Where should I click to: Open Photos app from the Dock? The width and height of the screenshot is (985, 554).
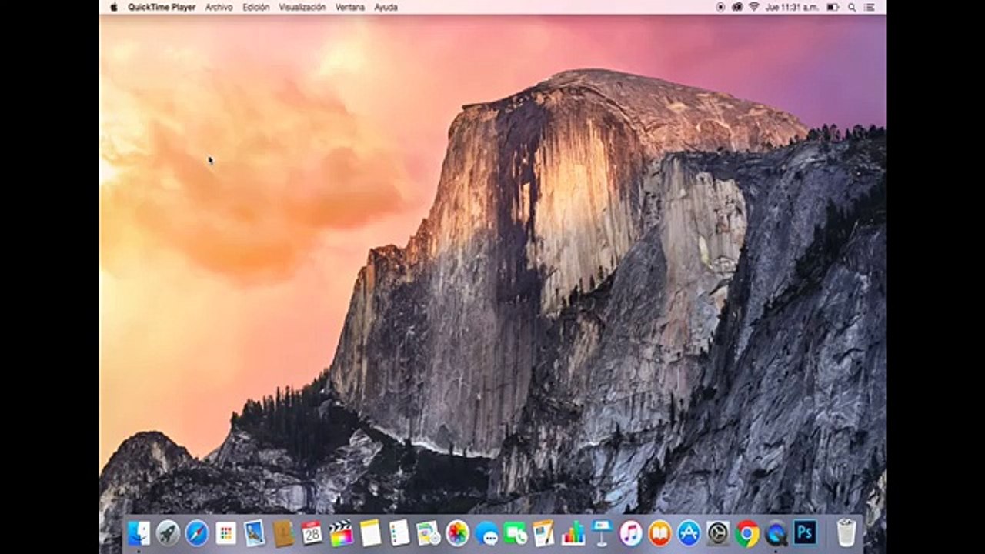pos(457,532)
